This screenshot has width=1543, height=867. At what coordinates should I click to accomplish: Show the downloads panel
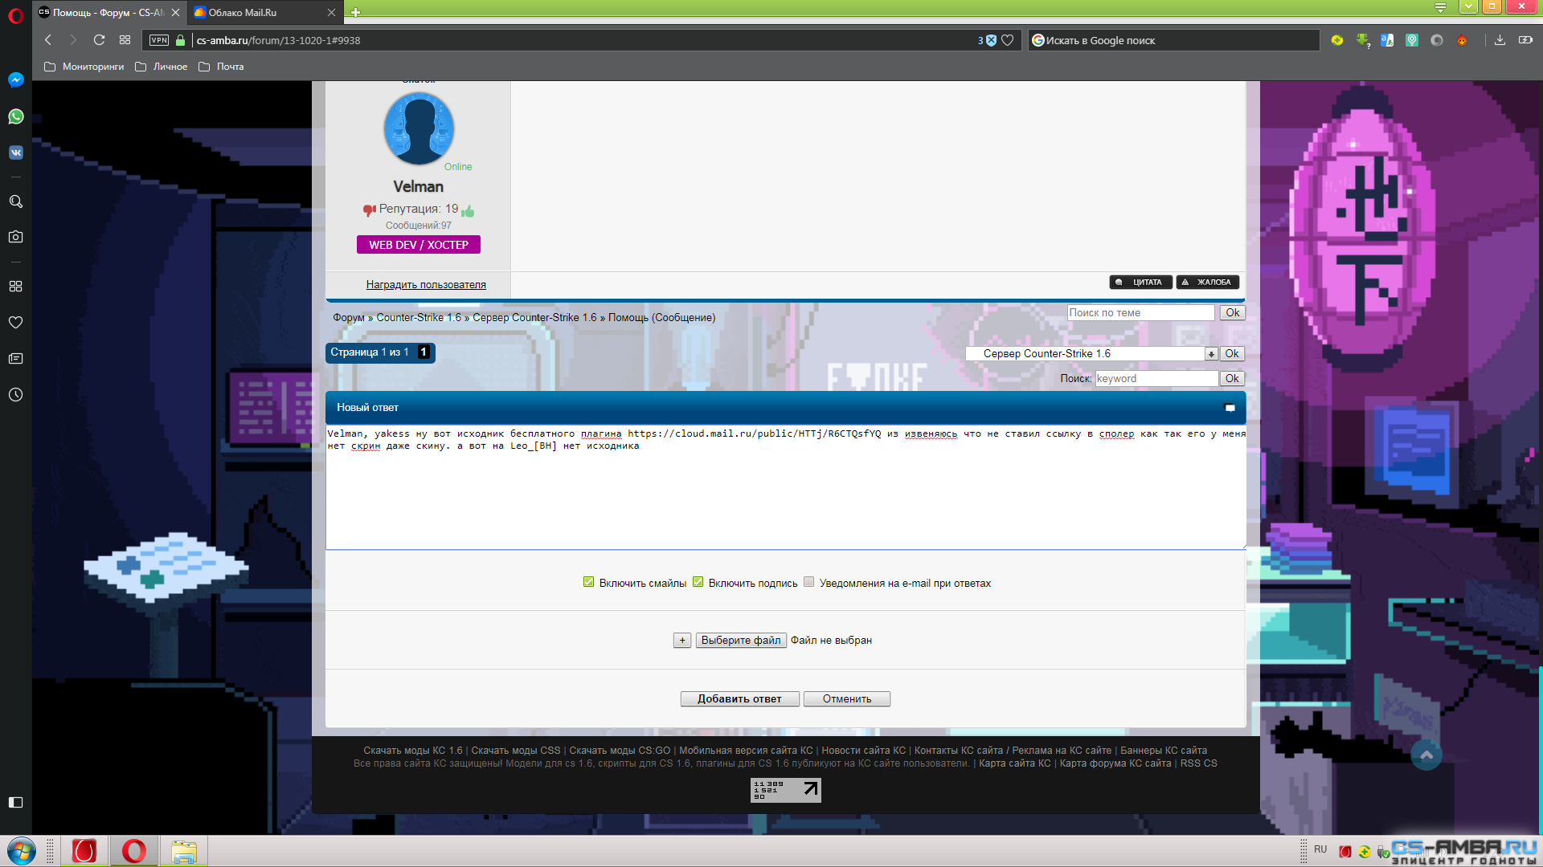(x=1500, y=40)
